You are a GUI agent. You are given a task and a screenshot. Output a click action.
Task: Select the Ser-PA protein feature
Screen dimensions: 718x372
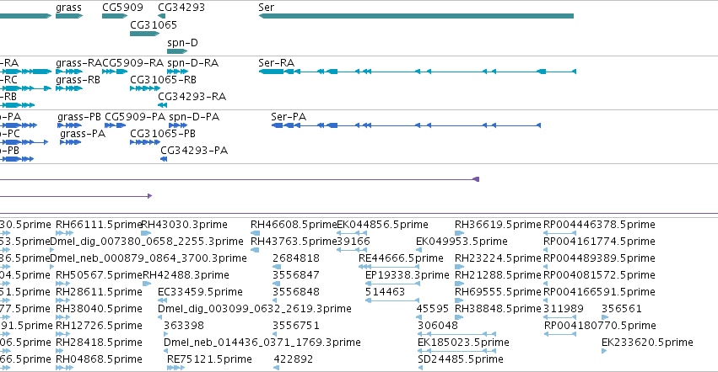tap(406, 125)
